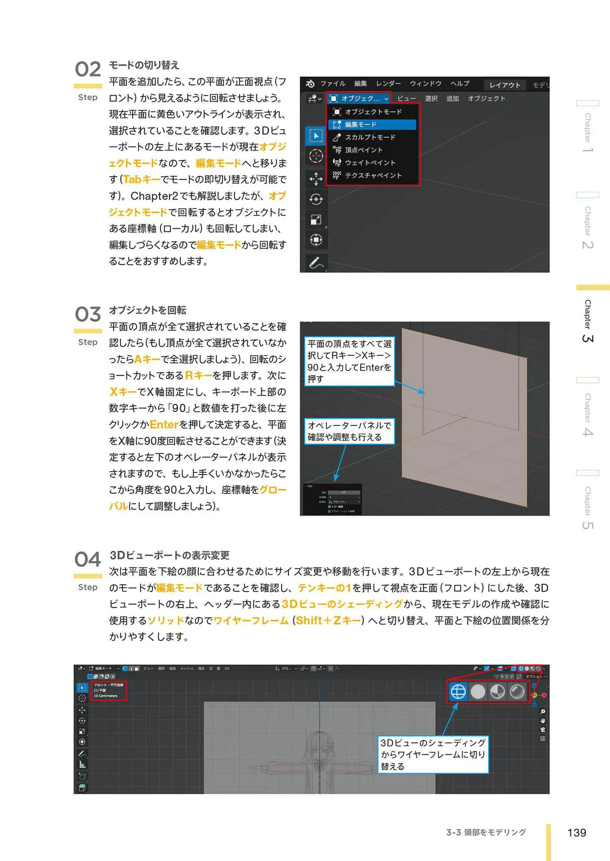Viewport: 610px width, 861px height.
Task: Click the Blender logo in the top bar
Action: (x=310, y=84)
